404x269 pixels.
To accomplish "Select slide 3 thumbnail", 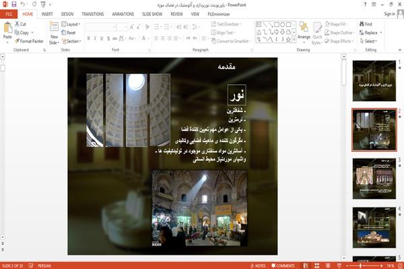I will tap(374, 179).
